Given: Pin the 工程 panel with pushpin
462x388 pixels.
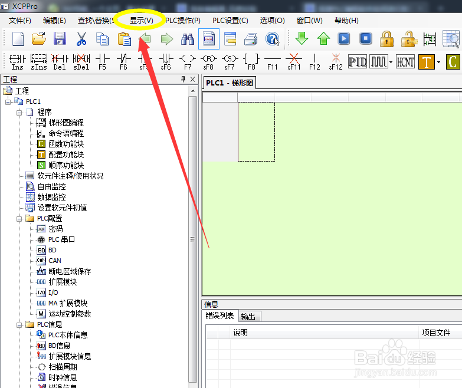Looking at the screenshot, I should [x=183, y=79].
